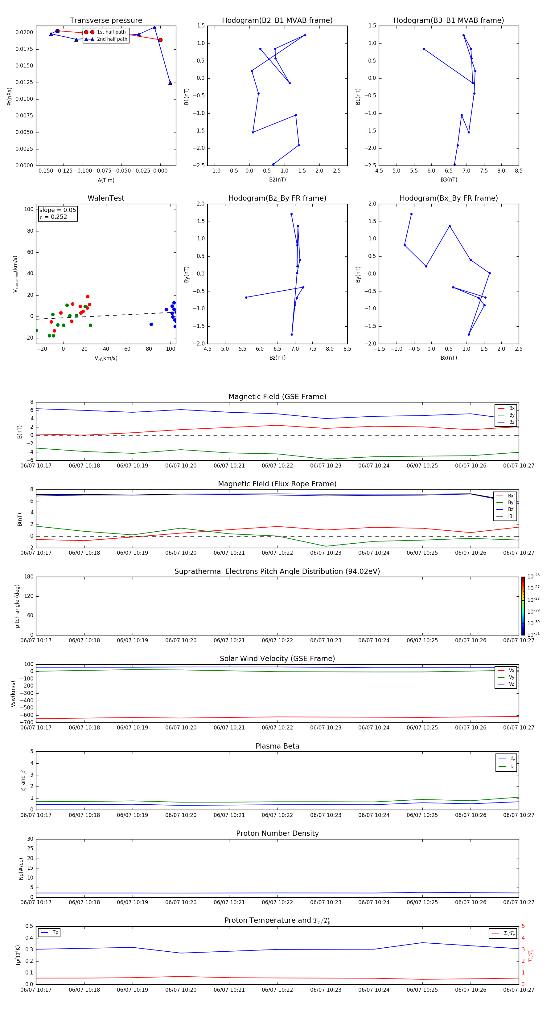Select the "2nd half path" legend entry
Image resolution: width=555 pixels, height=1017 pixels.
106,39
